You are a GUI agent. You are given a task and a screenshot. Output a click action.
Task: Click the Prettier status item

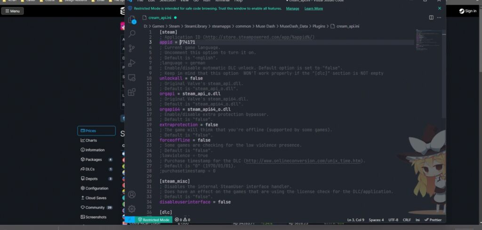coord(433,220)
